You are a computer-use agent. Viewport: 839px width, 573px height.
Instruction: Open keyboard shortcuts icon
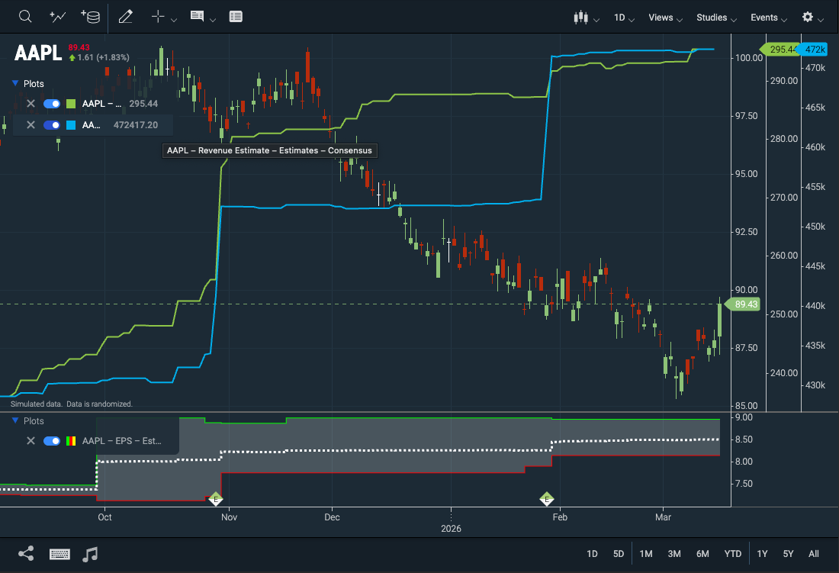point(60,554)
